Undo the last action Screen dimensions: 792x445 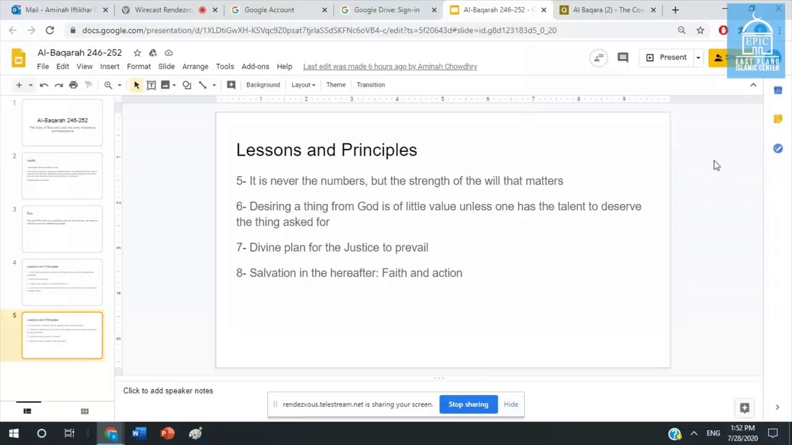[44, 85]
